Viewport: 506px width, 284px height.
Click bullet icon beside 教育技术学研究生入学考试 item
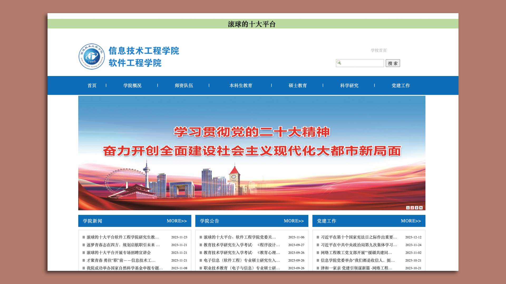(x=201, y=245)
